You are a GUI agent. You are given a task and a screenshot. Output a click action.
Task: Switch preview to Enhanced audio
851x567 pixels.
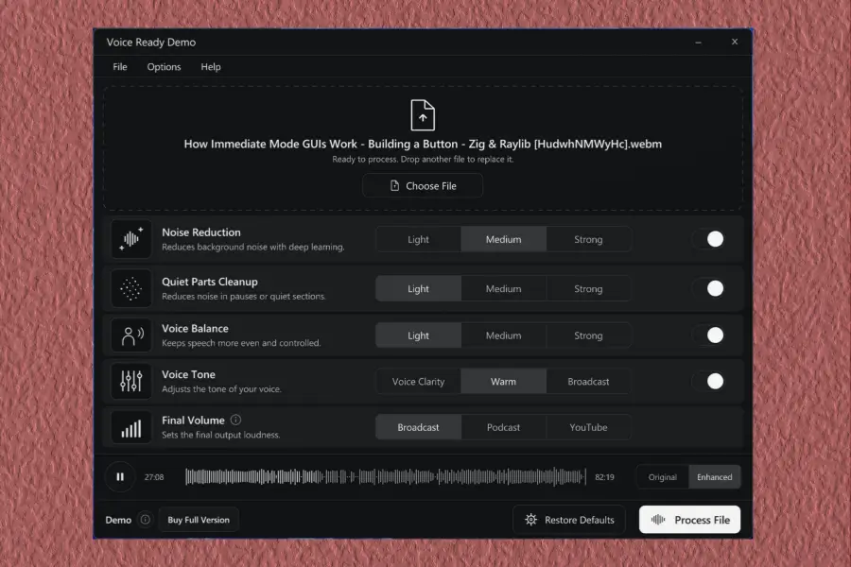pos(714,477)
